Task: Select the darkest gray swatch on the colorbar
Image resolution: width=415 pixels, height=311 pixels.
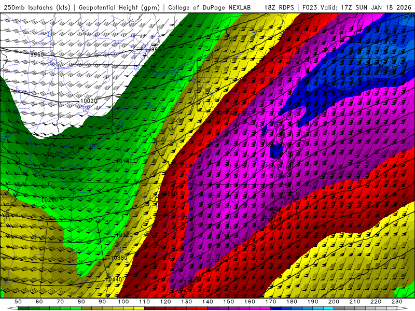Action: pyautogui.click(x=339, y=308)
